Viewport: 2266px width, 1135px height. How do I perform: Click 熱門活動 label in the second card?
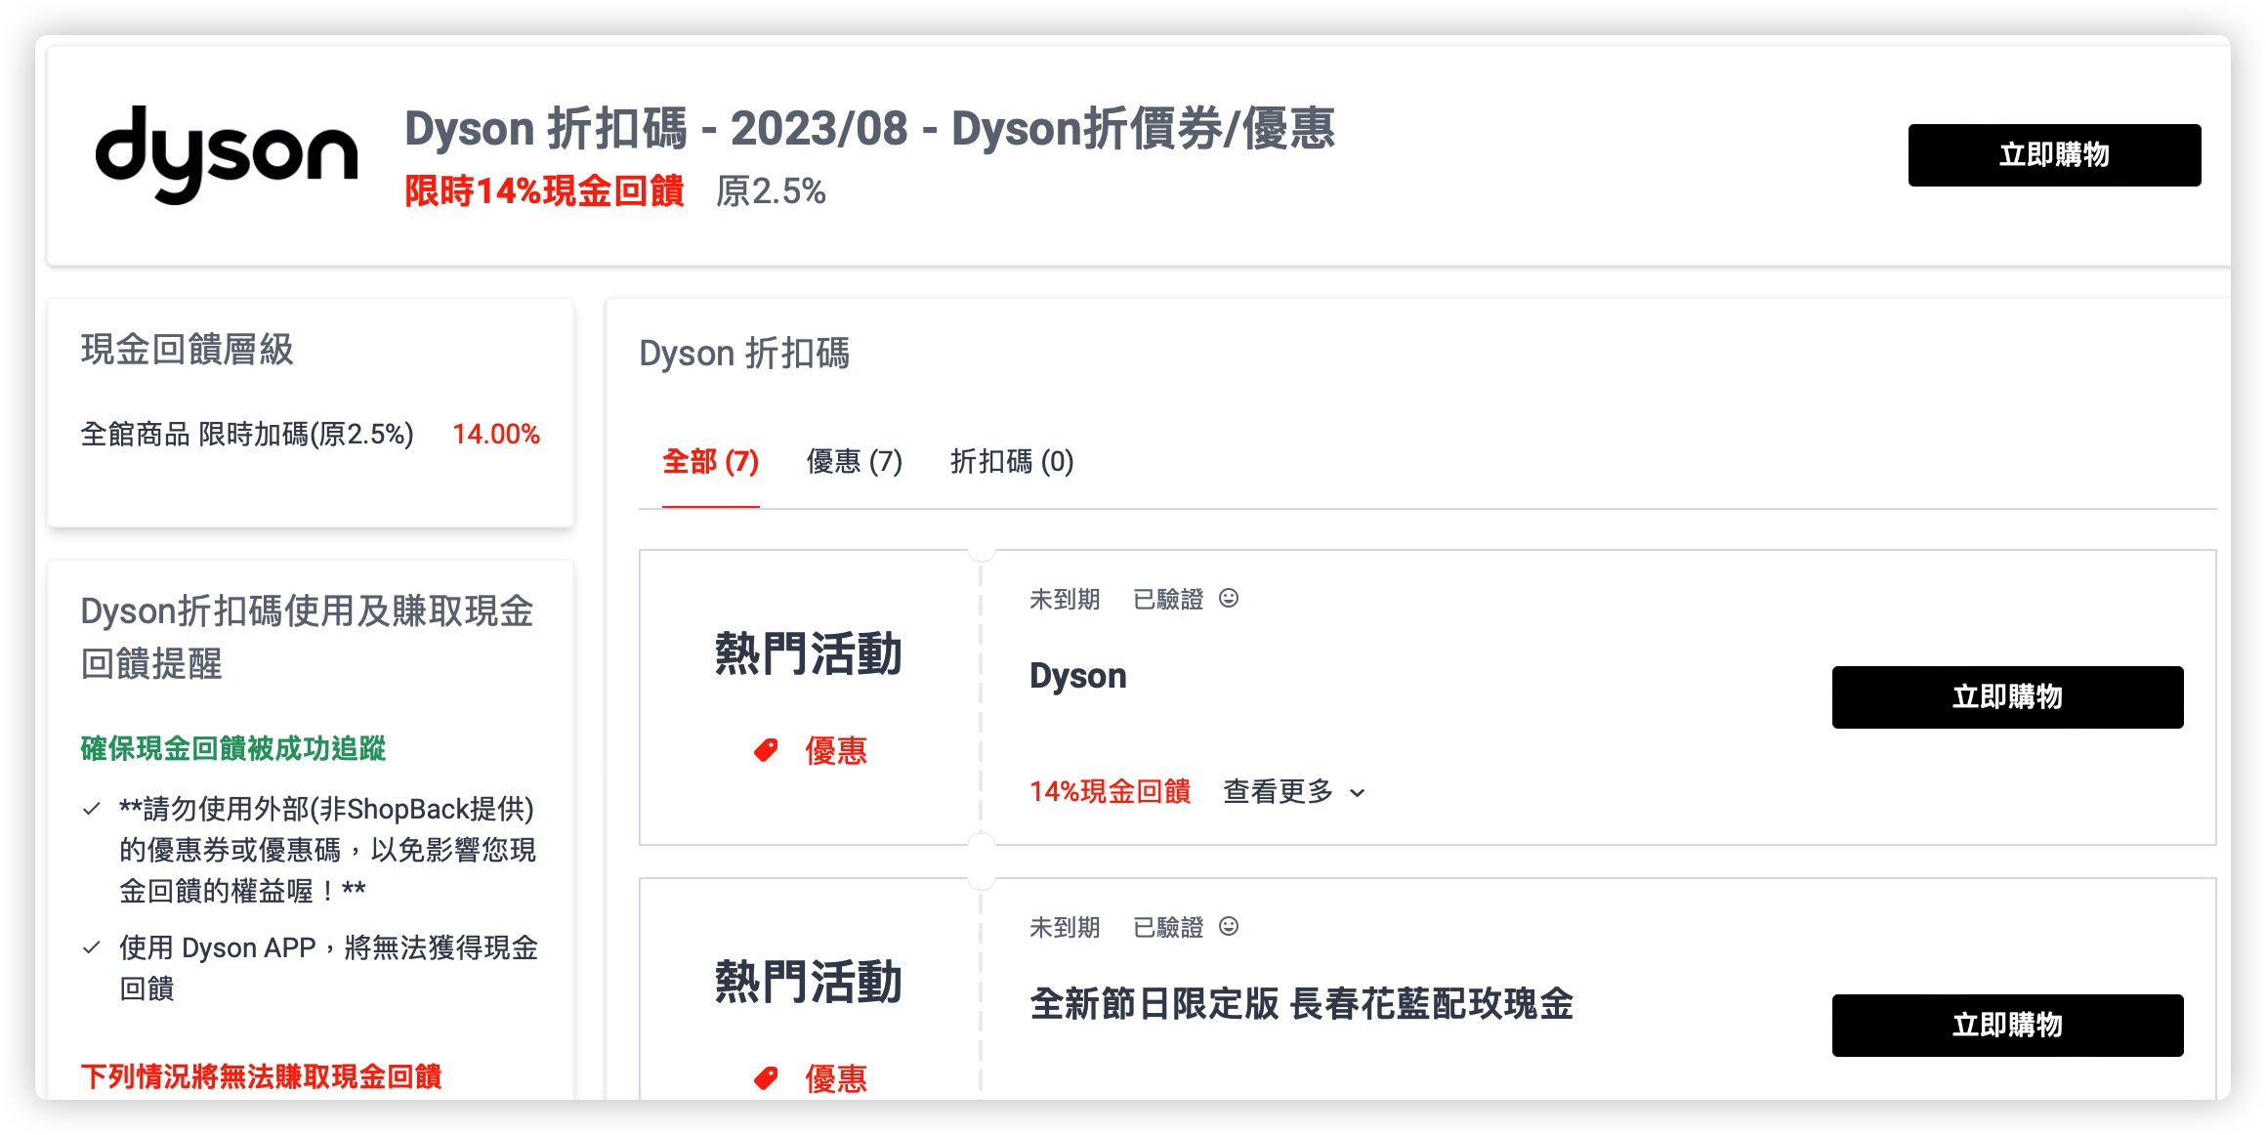pos(808,982)
